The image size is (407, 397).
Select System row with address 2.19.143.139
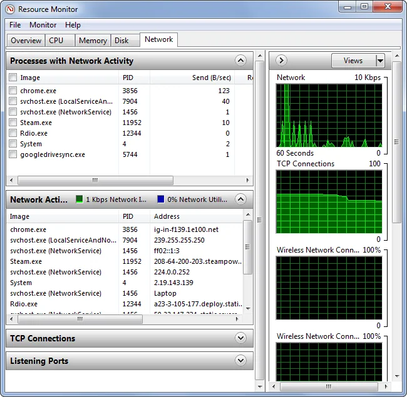tap(125, 283)
